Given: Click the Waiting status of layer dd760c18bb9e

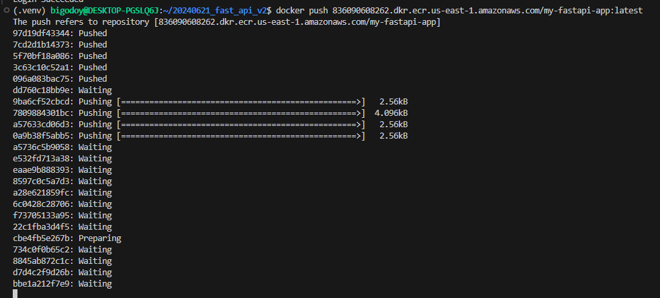Looking at the screenshot, I should click(95, 90).
